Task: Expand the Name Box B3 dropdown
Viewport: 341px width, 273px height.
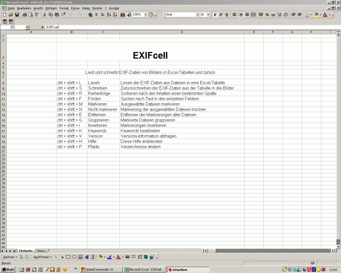Action: tap(27, 27)
